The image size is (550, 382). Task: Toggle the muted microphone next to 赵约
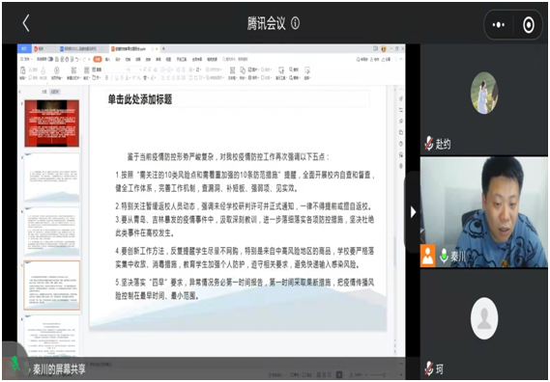coord(428,144)
